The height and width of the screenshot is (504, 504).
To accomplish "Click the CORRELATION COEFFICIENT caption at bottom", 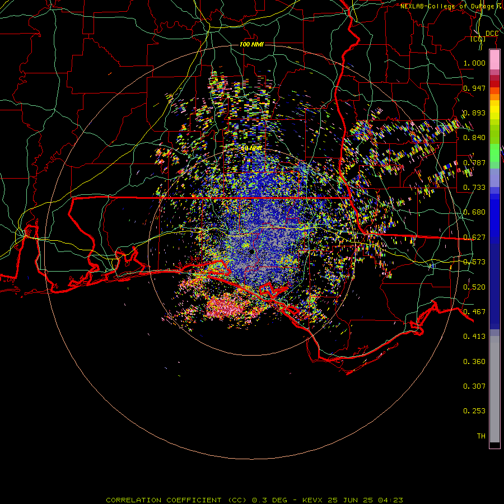I will pos(254,500).
